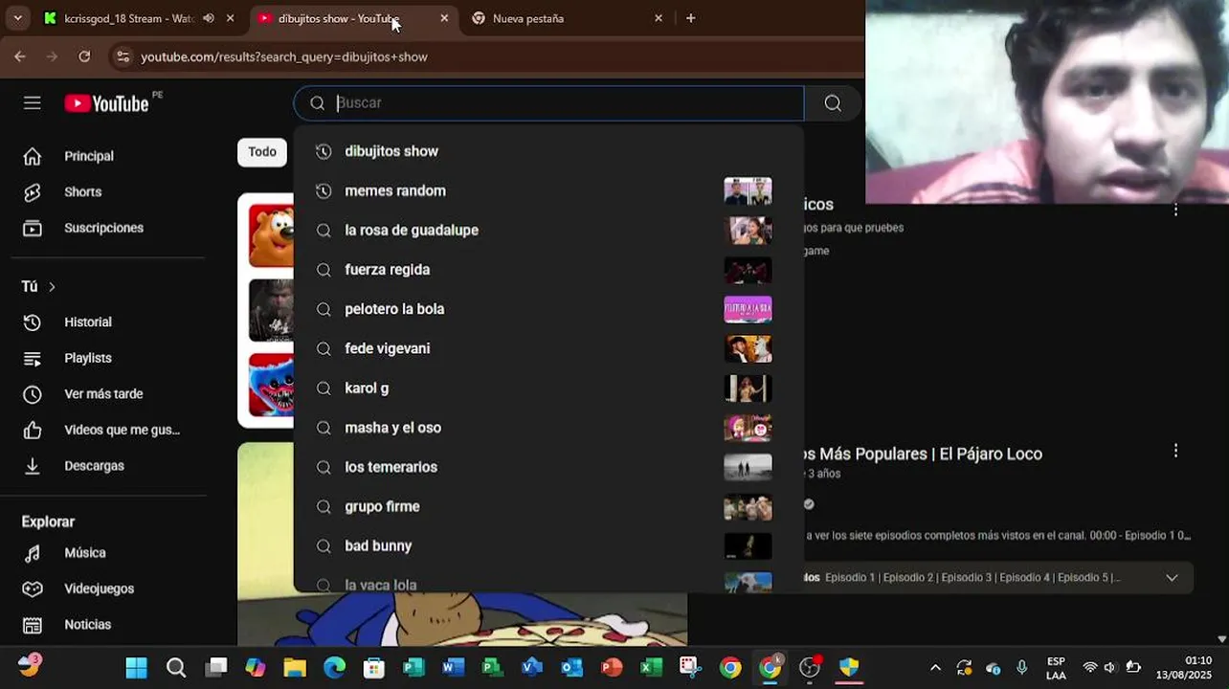Go back in browser history
This screenshot has width=1229, height=689.
pos(20,56)
